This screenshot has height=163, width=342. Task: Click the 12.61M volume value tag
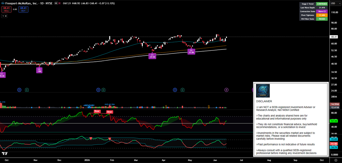coord(335,108)
